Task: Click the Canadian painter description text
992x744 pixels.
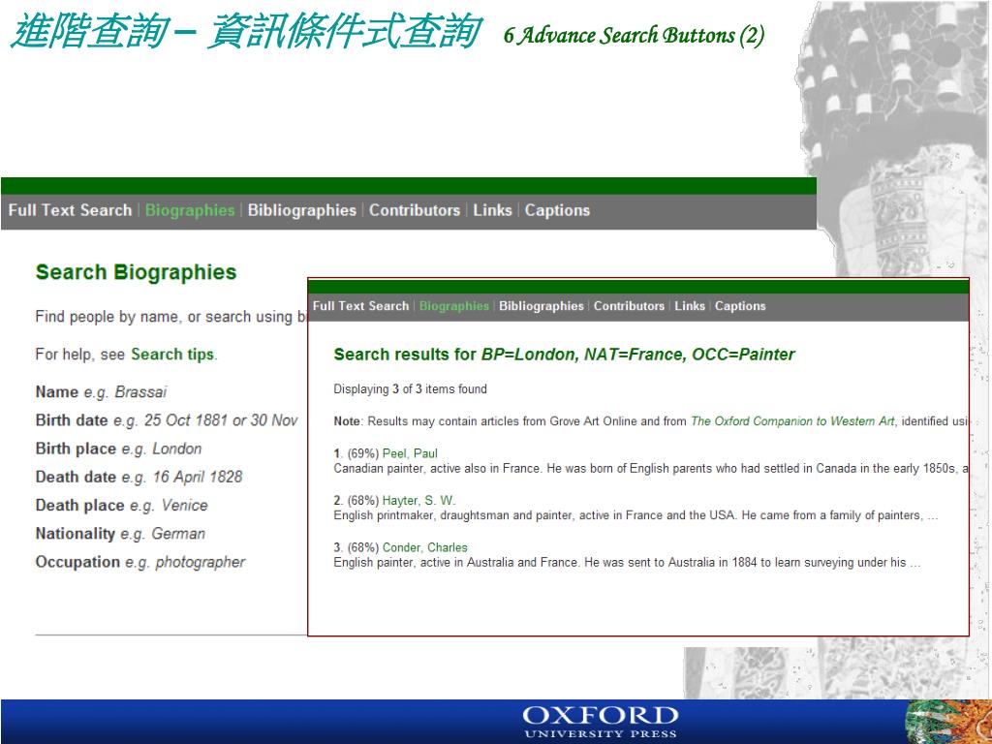Action: coord(650,469)
